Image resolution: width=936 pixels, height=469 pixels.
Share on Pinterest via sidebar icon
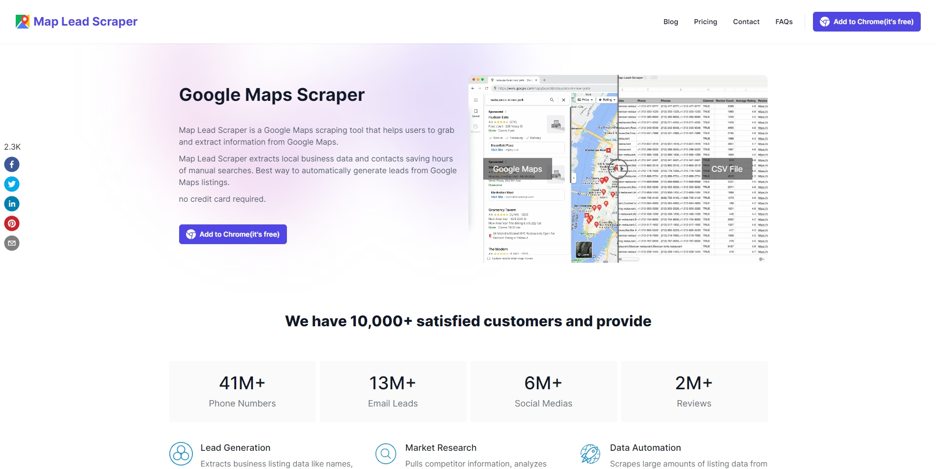pyautogui.click(x=12, y=223)
